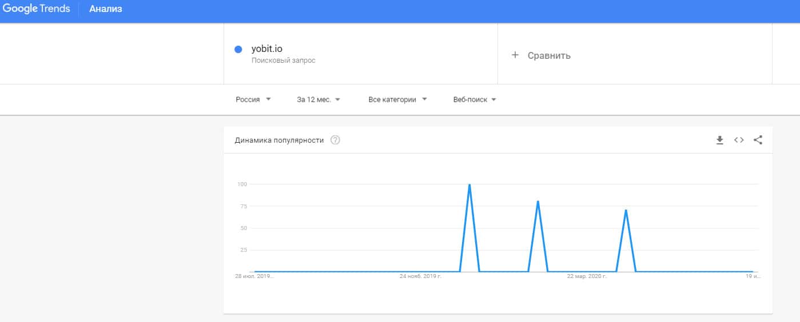Click the 22 мар. 2020 axis label

pyautogui.click(x=587, y=276)
